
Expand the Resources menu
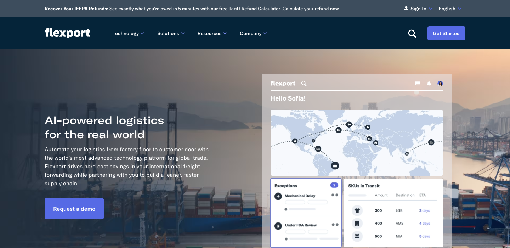click(x=212, y=33)
